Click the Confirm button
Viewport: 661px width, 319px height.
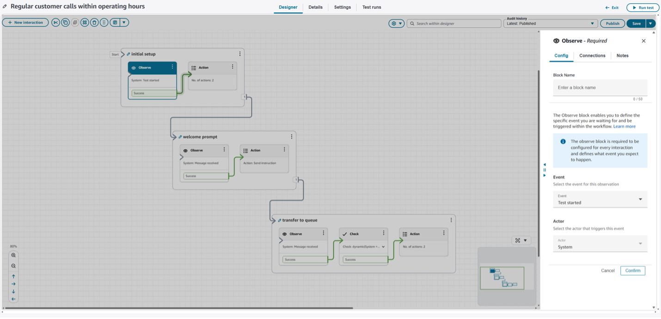[x=632, y=270]
